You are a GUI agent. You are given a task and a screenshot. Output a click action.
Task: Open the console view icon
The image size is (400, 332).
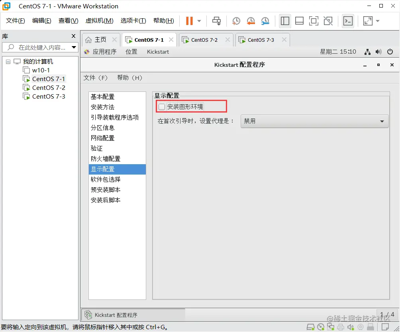coord(348,21)
